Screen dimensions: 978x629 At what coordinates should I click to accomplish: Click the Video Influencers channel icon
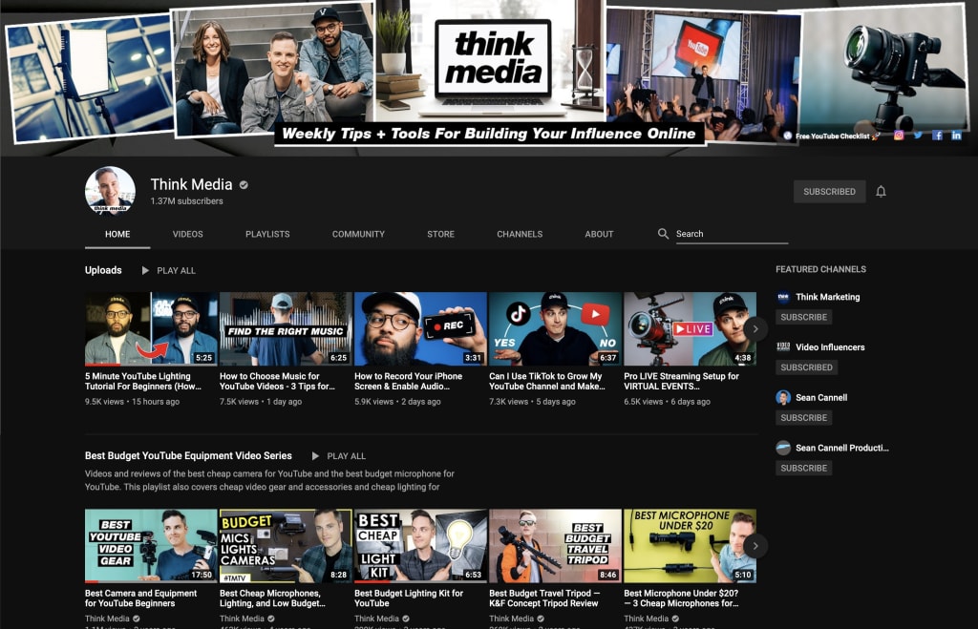(x=783, y=347)
